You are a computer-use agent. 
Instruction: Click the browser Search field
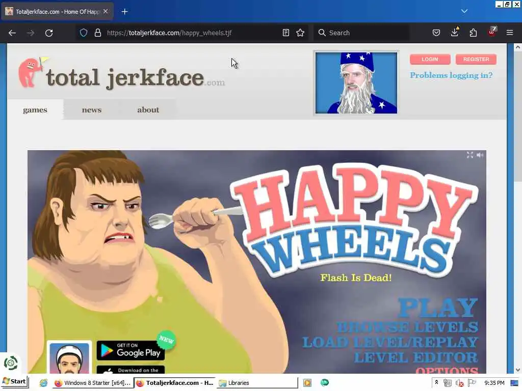[361, 33]
